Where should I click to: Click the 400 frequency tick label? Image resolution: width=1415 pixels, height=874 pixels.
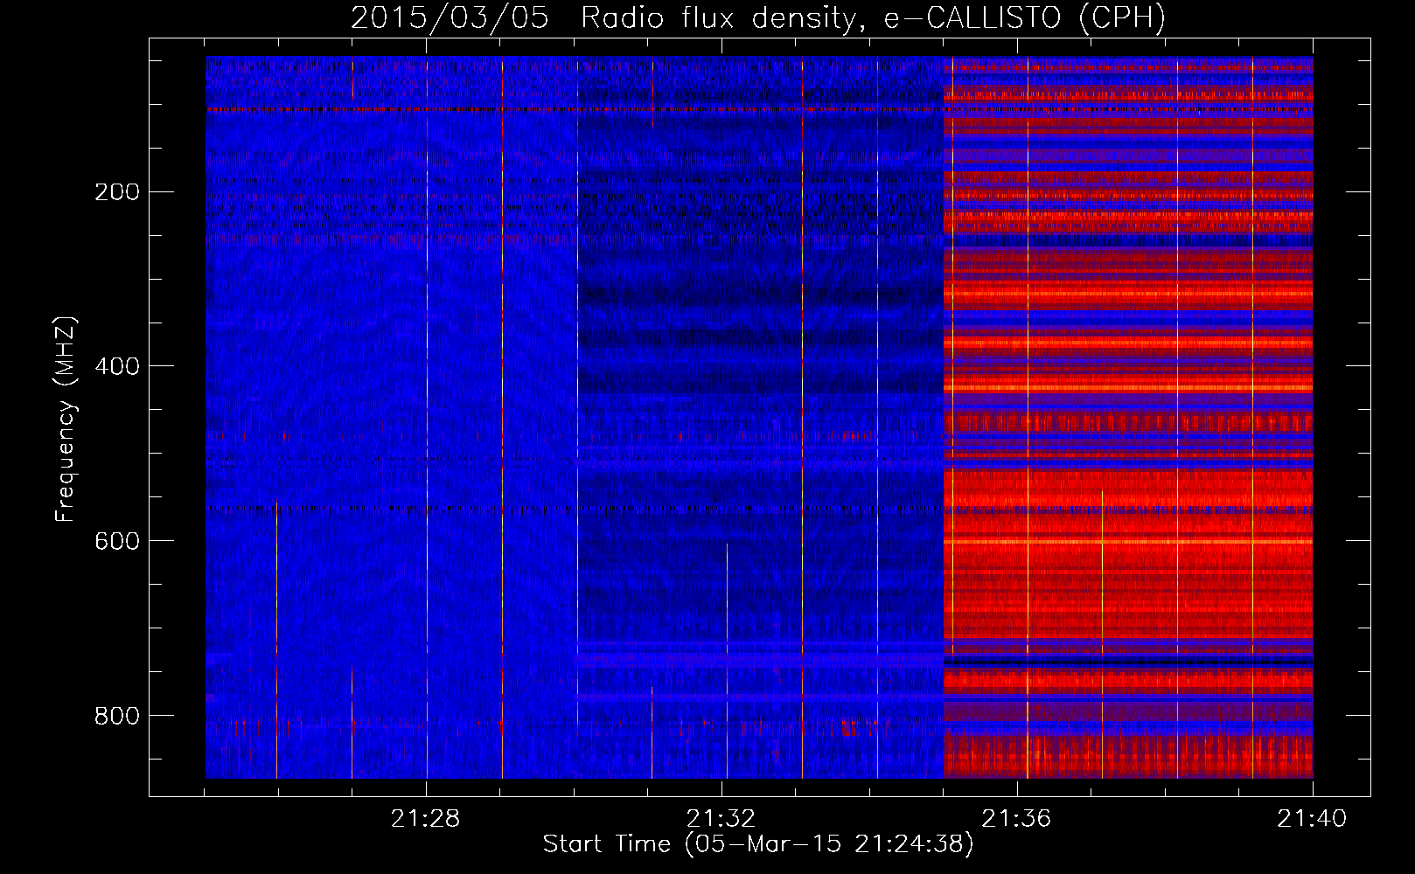tap(117, 366)
